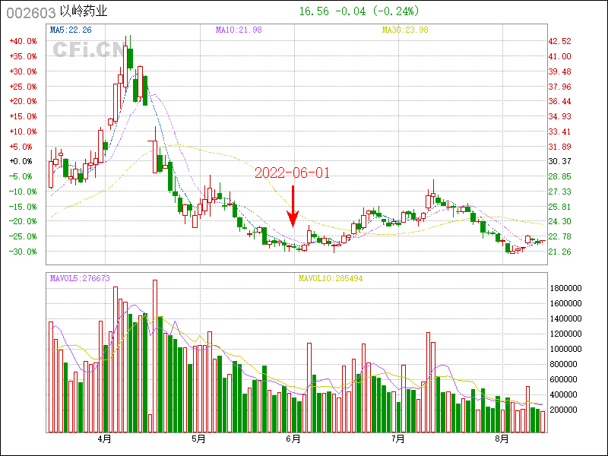Click the -30.0% percentage axis label

(22, 252)
